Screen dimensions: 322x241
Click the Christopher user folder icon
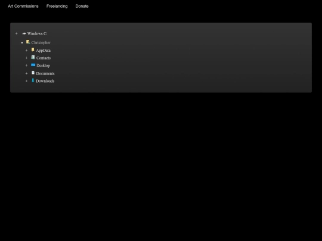(x=28, y=42)
